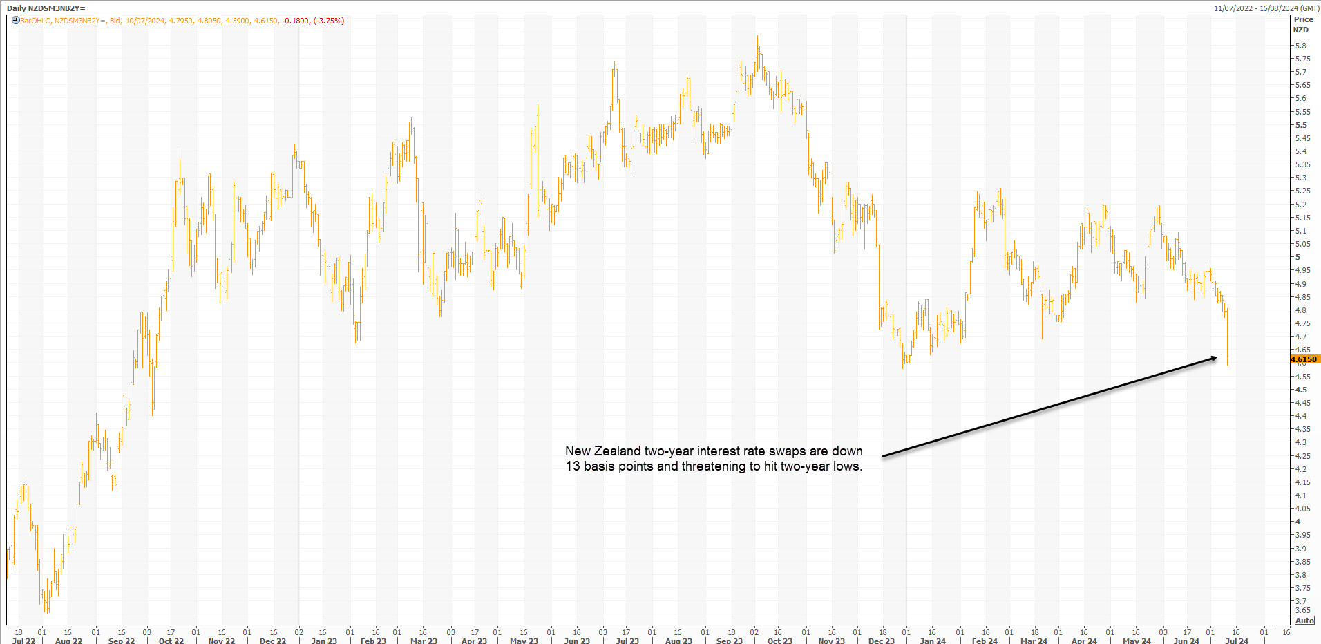Click the swaps annotation text box

pos(714,458)
